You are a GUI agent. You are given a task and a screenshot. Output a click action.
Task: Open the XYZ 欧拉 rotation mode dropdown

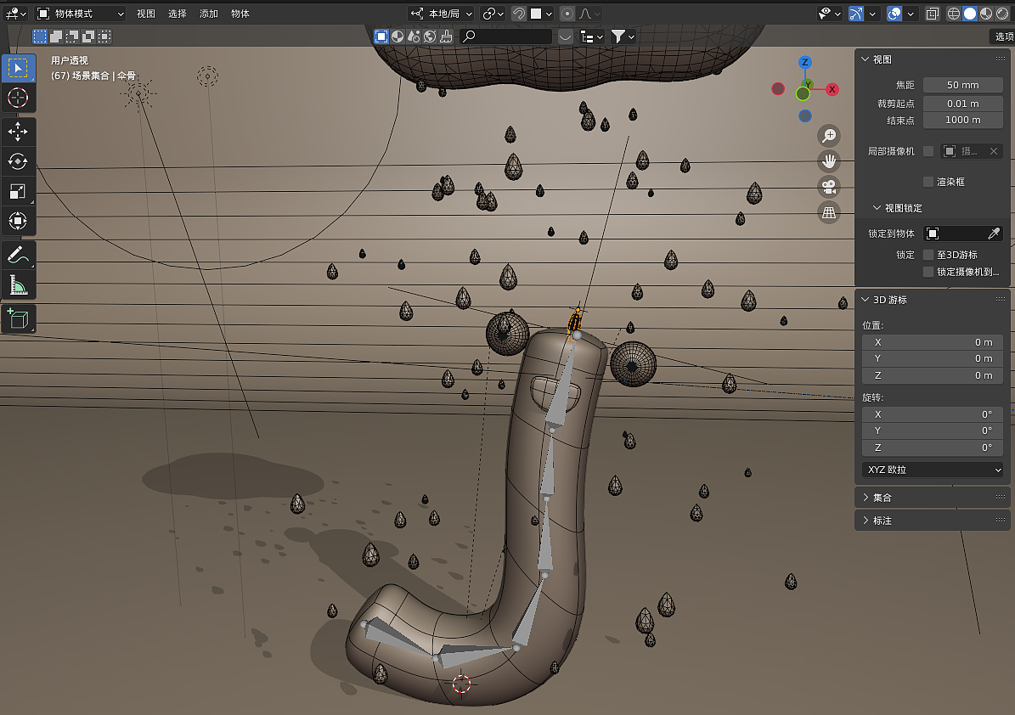pyautogui.click(x=933, y=470)
